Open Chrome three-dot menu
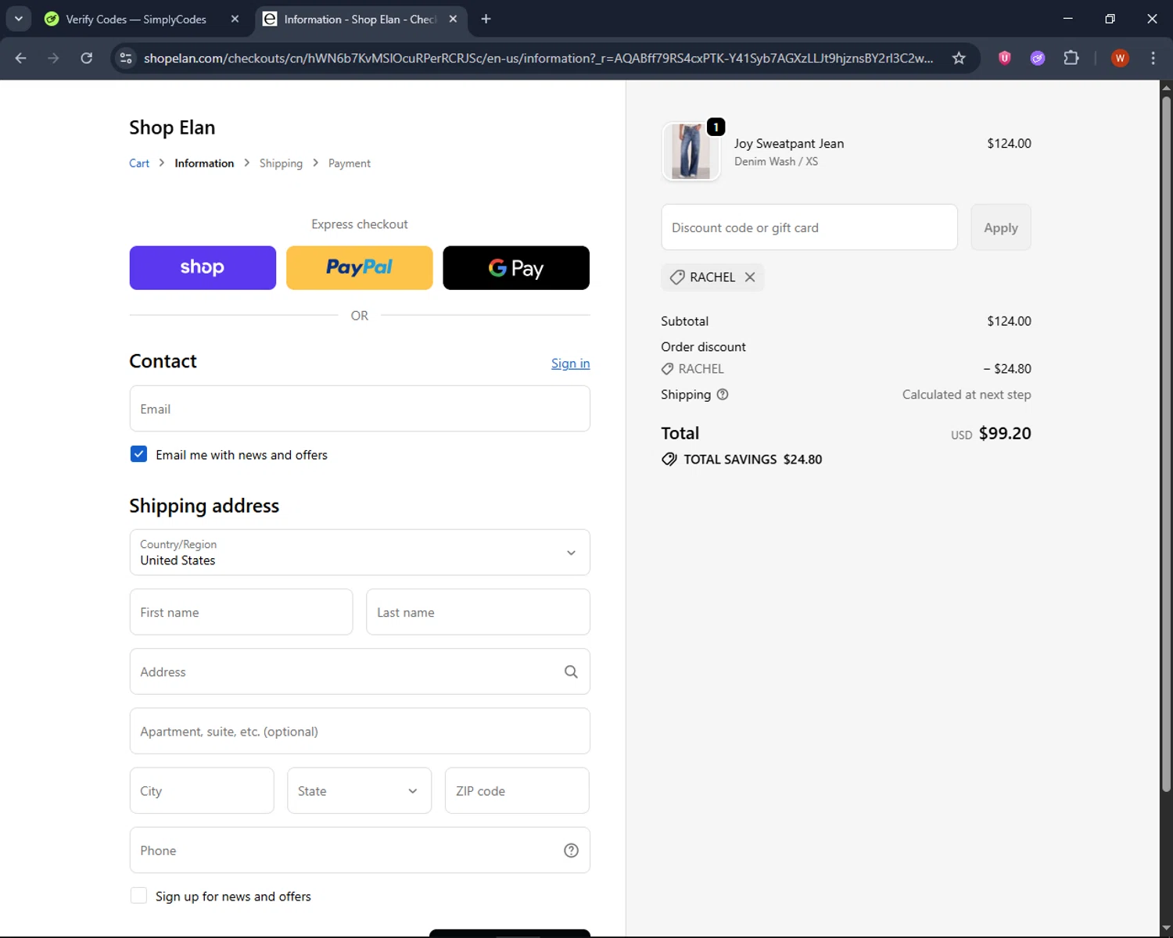Screen dimensions: 1173x938 coord(1153,58)
